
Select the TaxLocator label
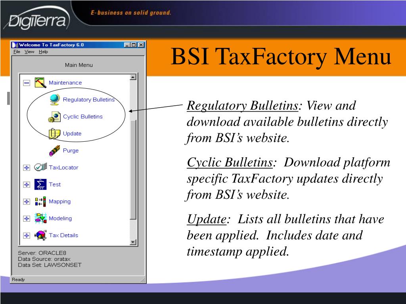[63, 167]
